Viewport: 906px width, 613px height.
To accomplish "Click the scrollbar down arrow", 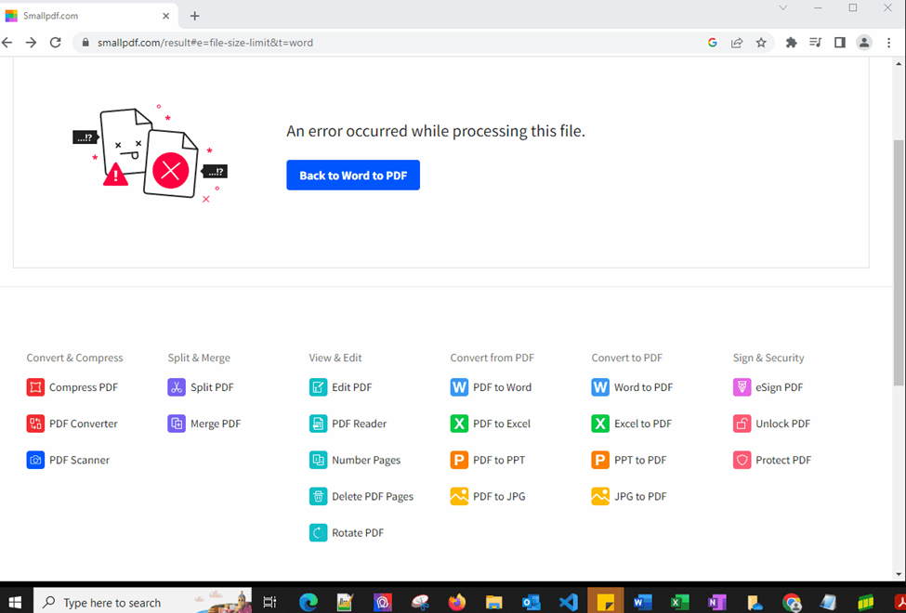I will point(899,574).
